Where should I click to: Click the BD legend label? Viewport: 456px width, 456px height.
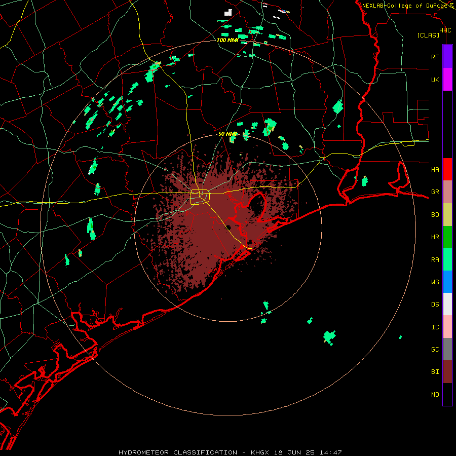point(435,215)
